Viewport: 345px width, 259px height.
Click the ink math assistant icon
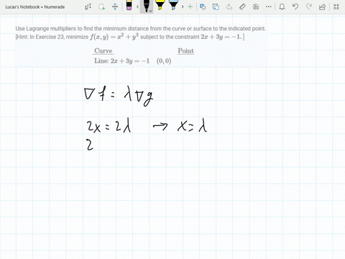(256, 6)
